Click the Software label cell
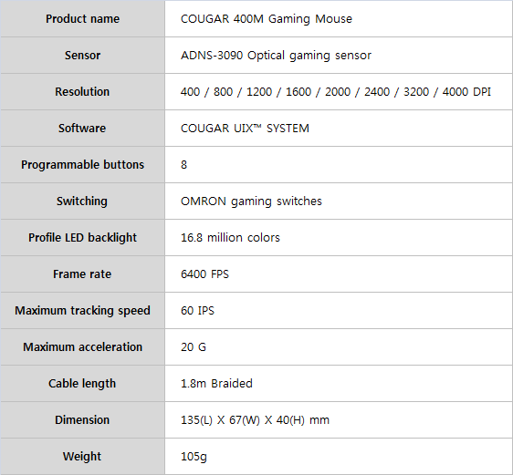Screen dimensions: 513x475 (82, 128)
